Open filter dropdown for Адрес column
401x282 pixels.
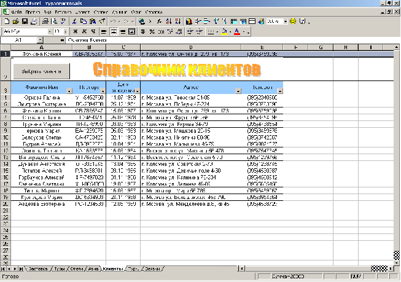[238, 91]
